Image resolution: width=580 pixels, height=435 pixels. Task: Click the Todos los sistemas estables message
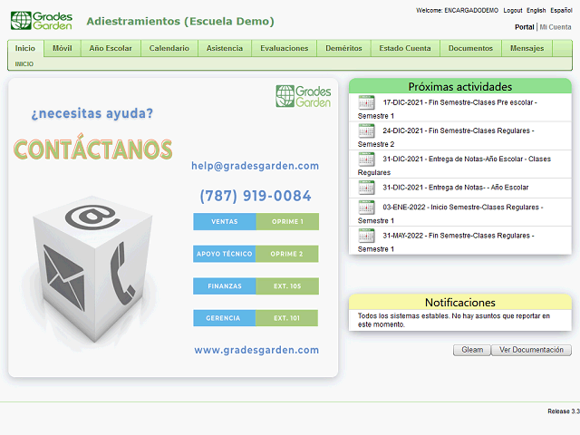click(453, 320)
